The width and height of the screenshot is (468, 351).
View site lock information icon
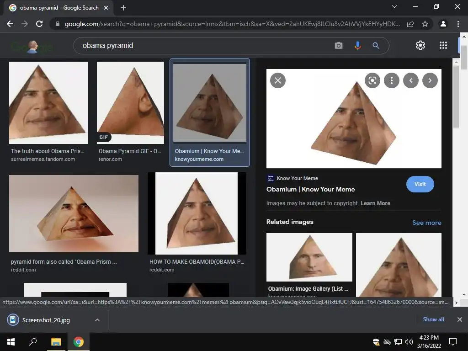click(x=58, y=24)
